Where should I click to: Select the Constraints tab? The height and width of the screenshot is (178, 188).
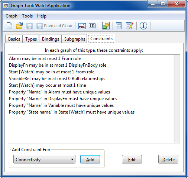(101, 39)
